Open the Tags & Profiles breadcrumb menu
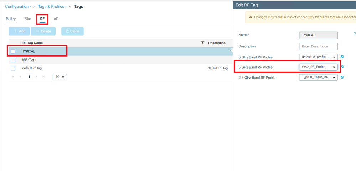 [x=52, y=6]
